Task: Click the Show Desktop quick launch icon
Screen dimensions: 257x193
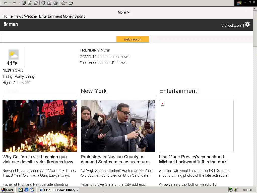Action: coord(32,190)
